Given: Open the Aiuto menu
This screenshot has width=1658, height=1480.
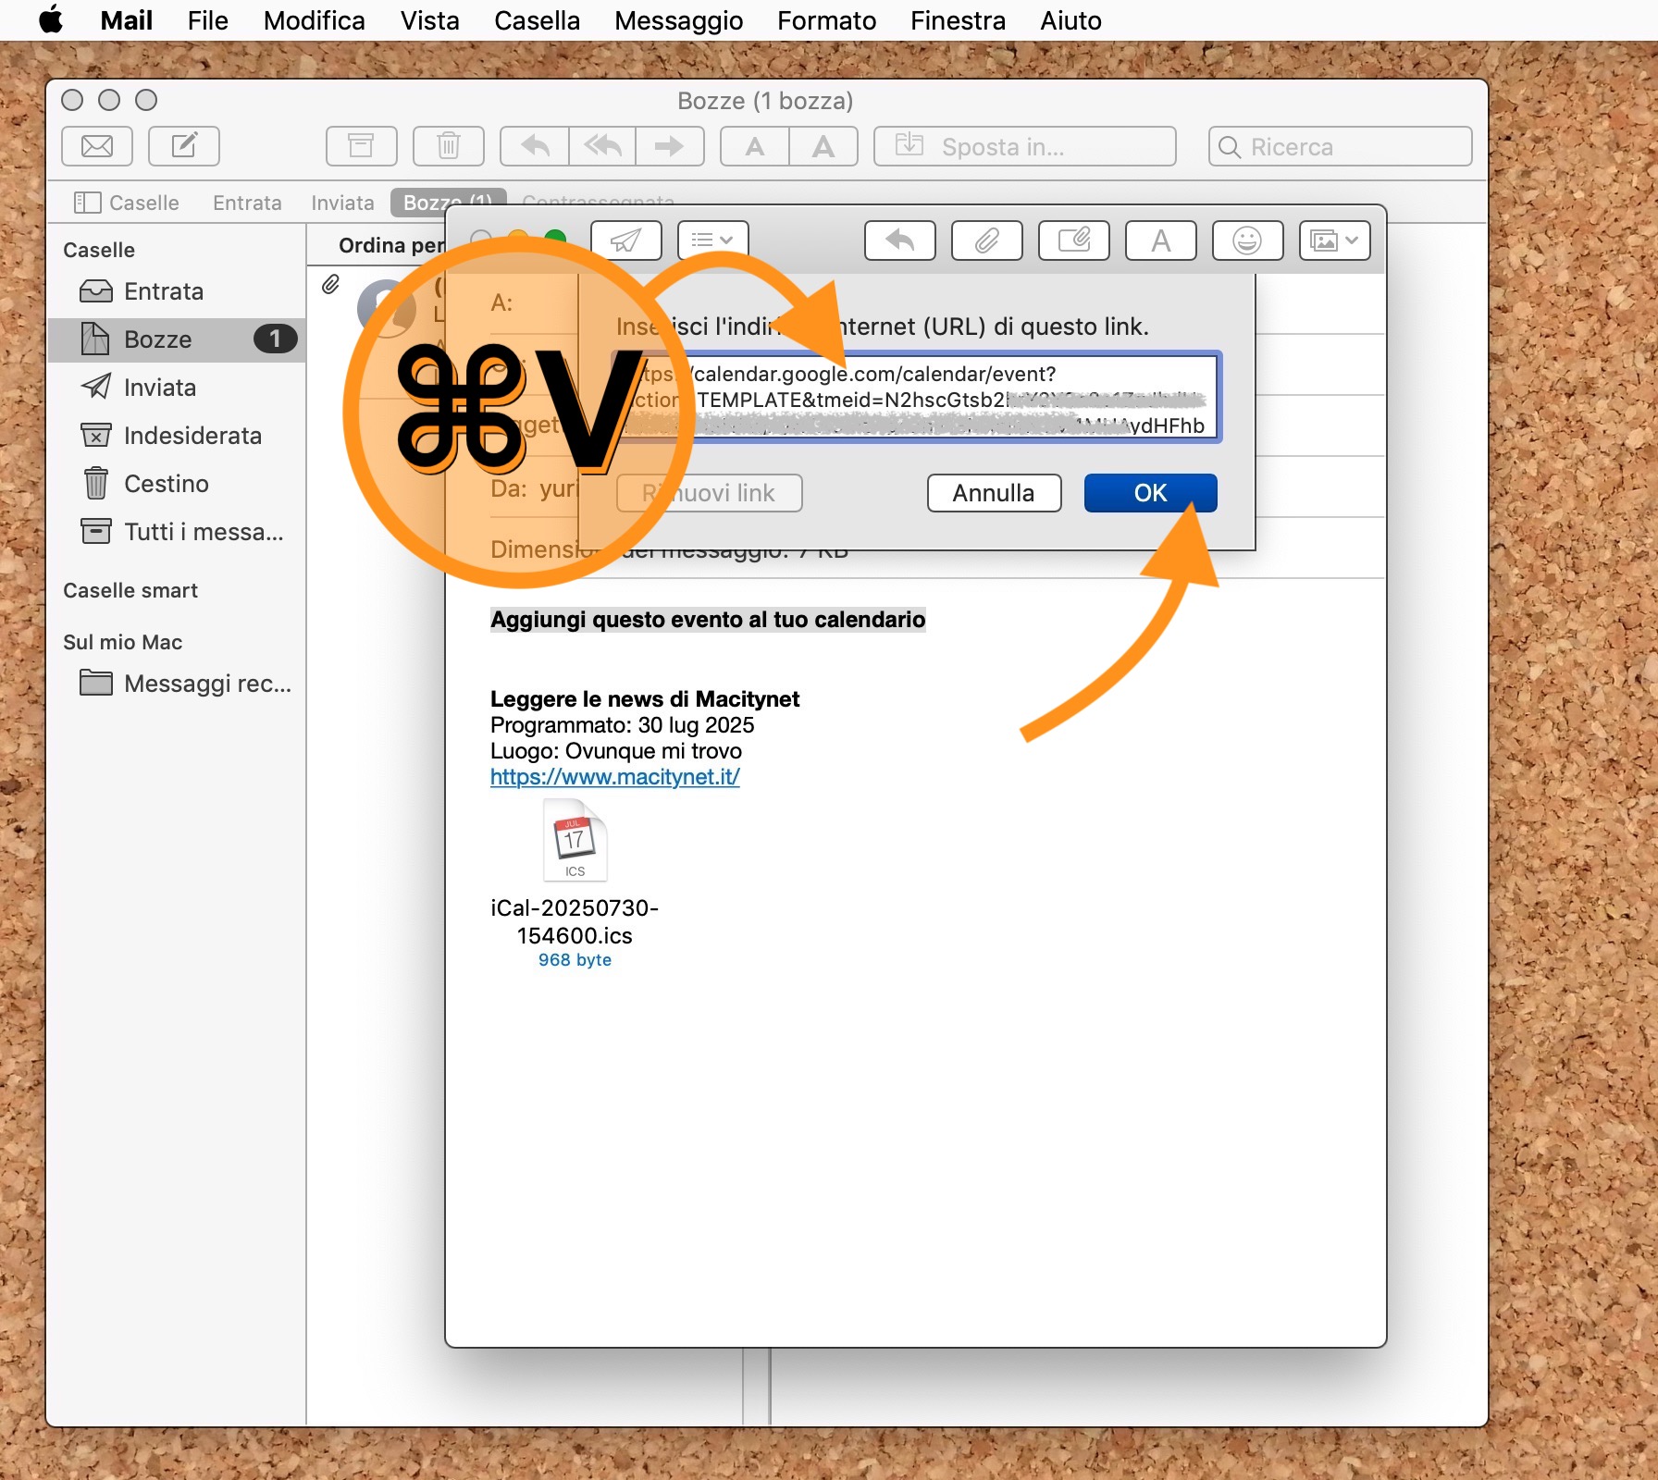Looking at the screenshot, I should click(x=1070, y=20).
